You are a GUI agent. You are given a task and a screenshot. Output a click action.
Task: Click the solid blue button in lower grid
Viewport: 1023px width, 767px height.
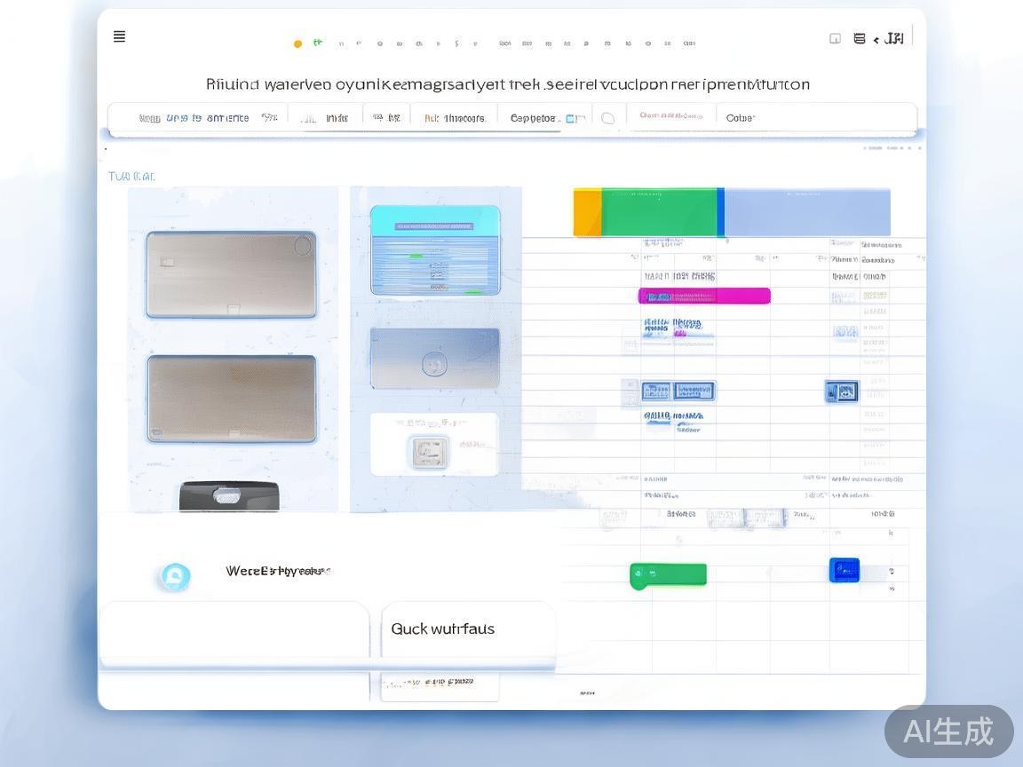click(x=844, y=570)
